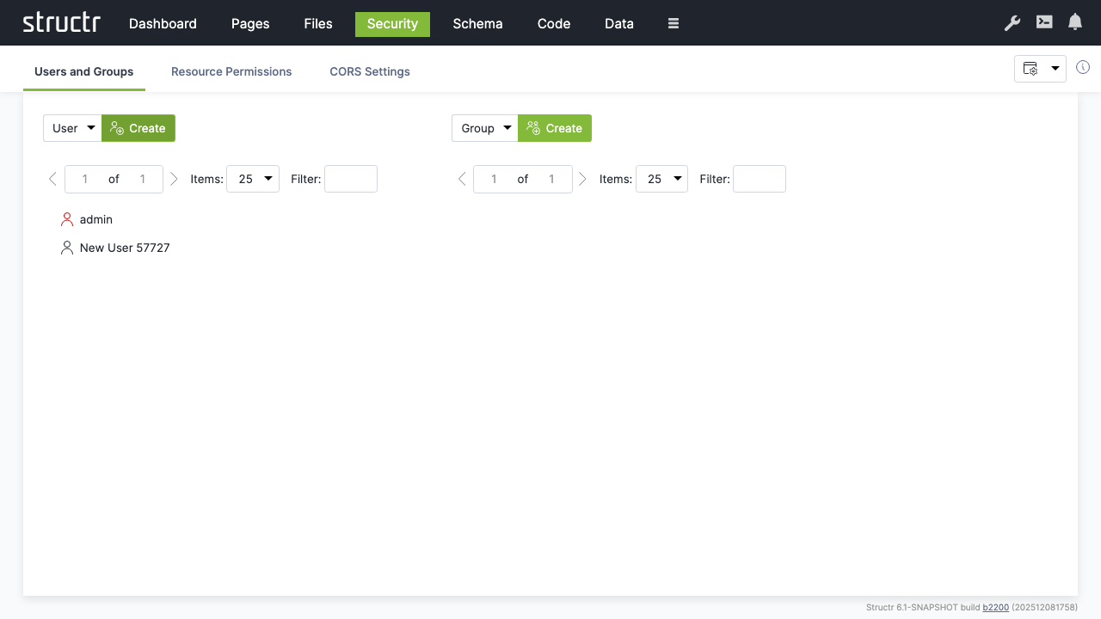This screenshot has height=619, width=1101.
Task: Click the user icon beside New User 57727
Action: [67, 247]
